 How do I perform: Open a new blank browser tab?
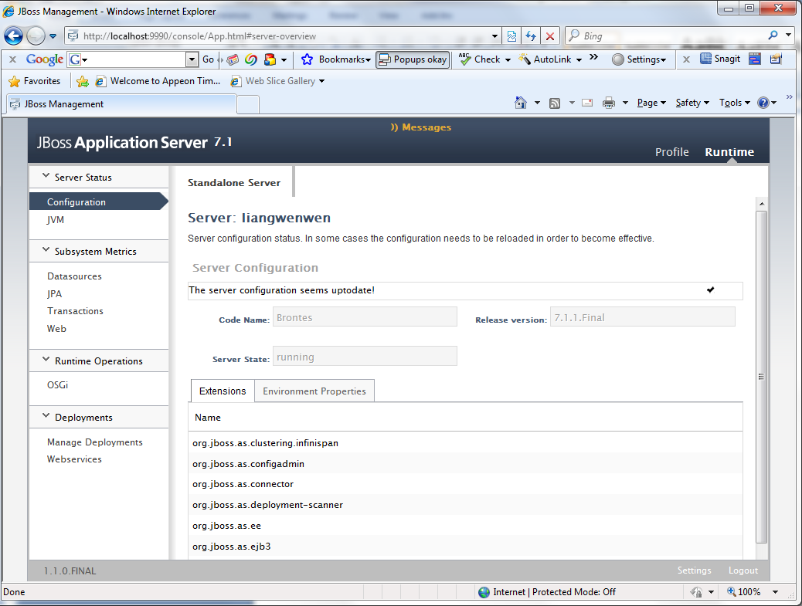pyautogui.click(x=248, y=104)
